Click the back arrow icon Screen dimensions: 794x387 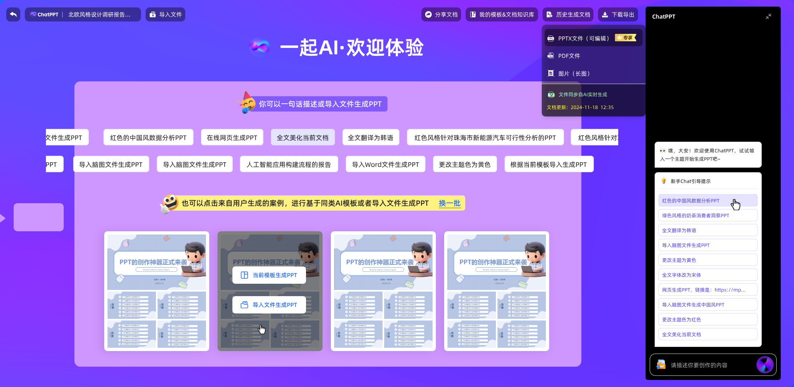tap(13, 14)
